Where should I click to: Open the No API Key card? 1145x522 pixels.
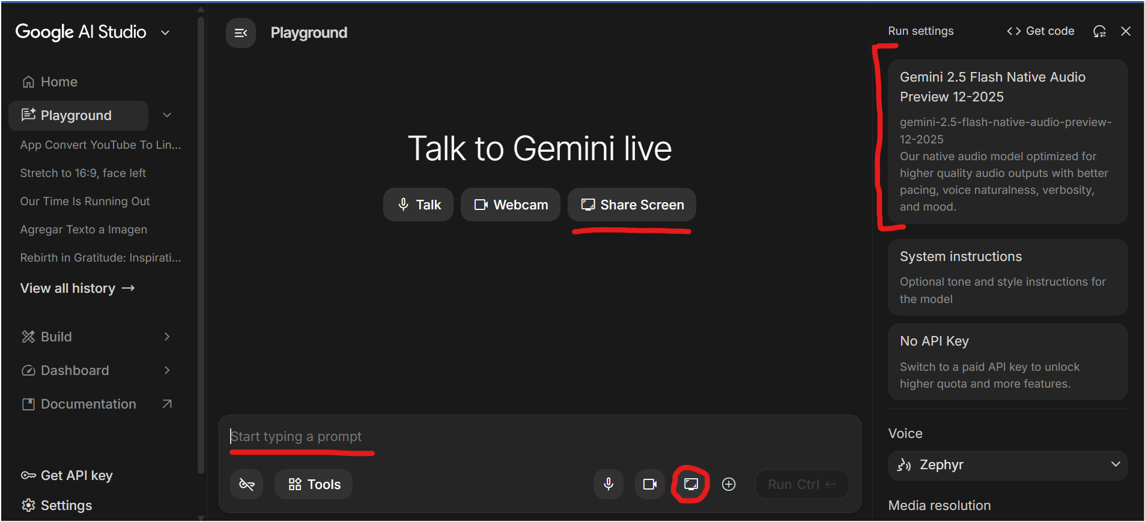tap(1007, 362)
